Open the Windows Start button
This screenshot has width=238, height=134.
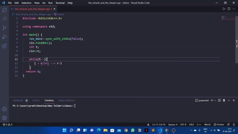64,130
